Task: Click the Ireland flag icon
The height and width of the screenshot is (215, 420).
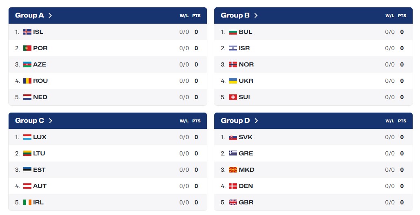Action: click(27, 202)
